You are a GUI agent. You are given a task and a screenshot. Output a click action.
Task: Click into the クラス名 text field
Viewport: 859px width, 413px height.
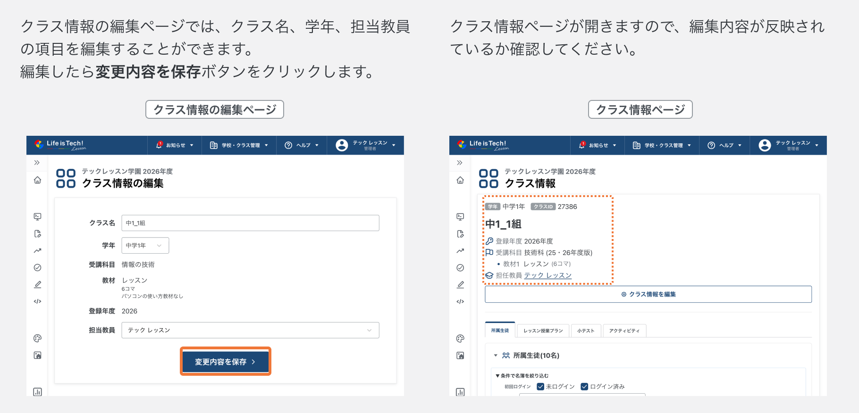coord(250,223)
